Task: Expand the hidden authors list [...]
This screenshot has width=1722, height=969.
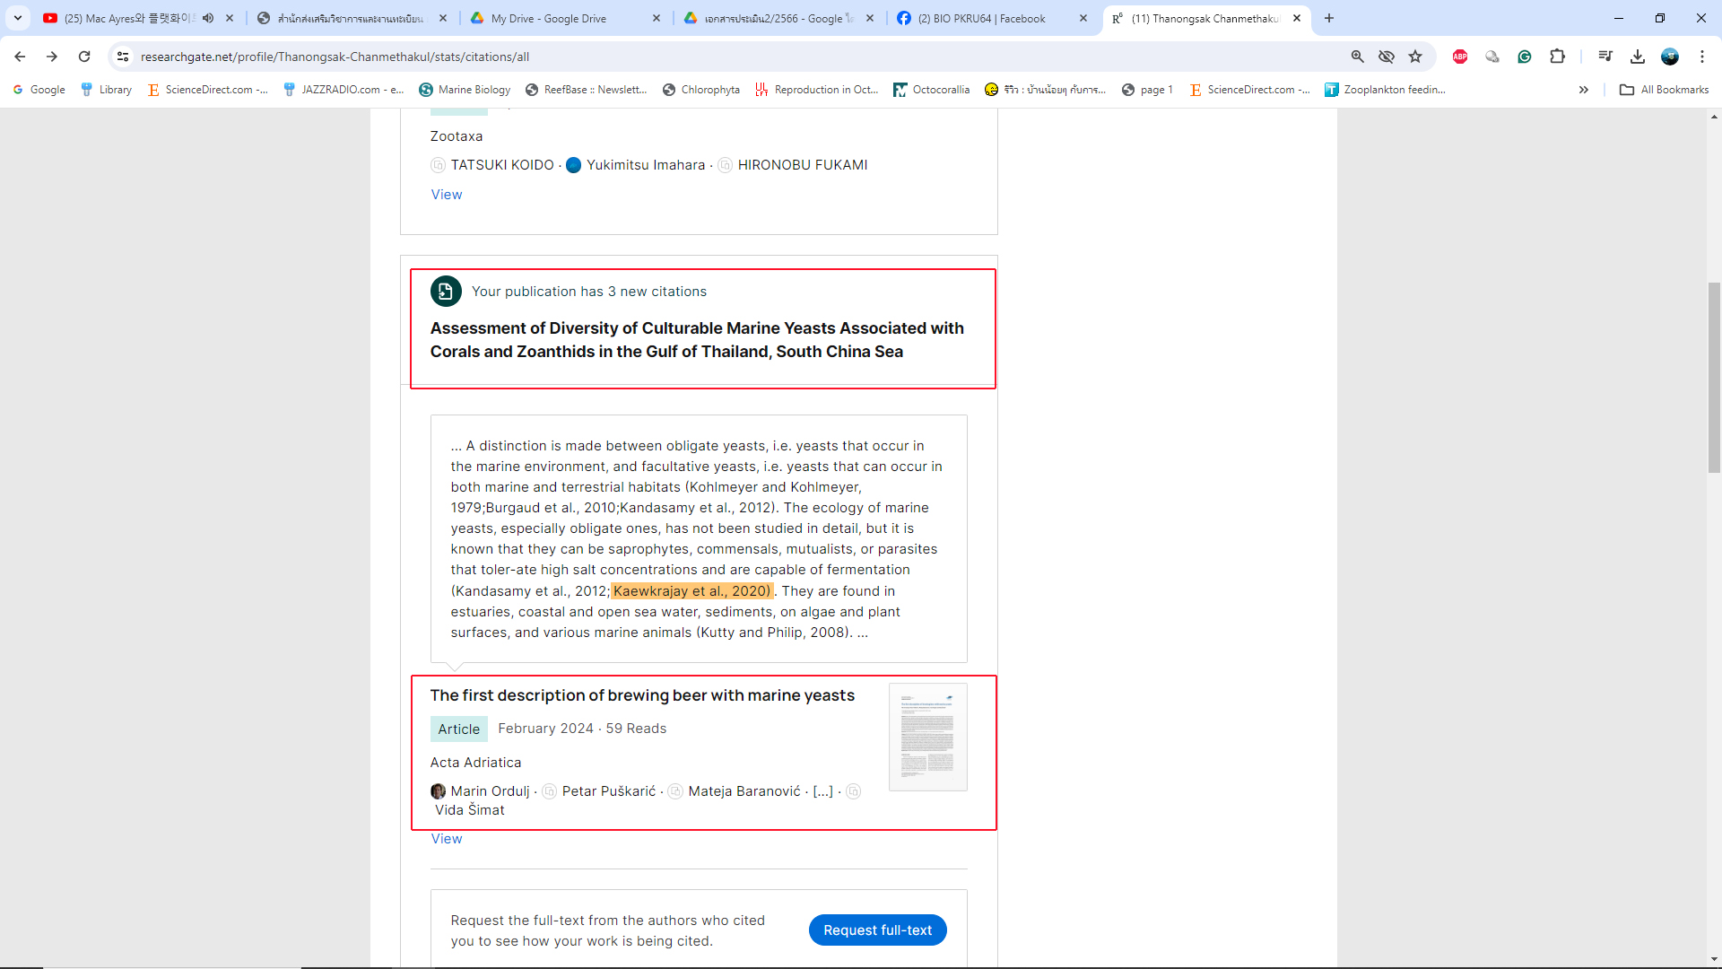Action: (x=822, y=791)
